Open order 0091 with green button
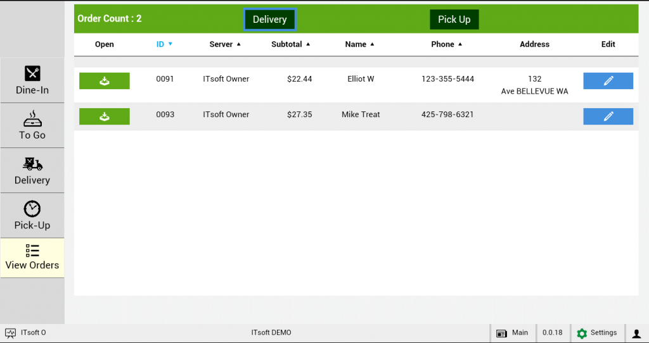649x343 pixels. [105, 81]
